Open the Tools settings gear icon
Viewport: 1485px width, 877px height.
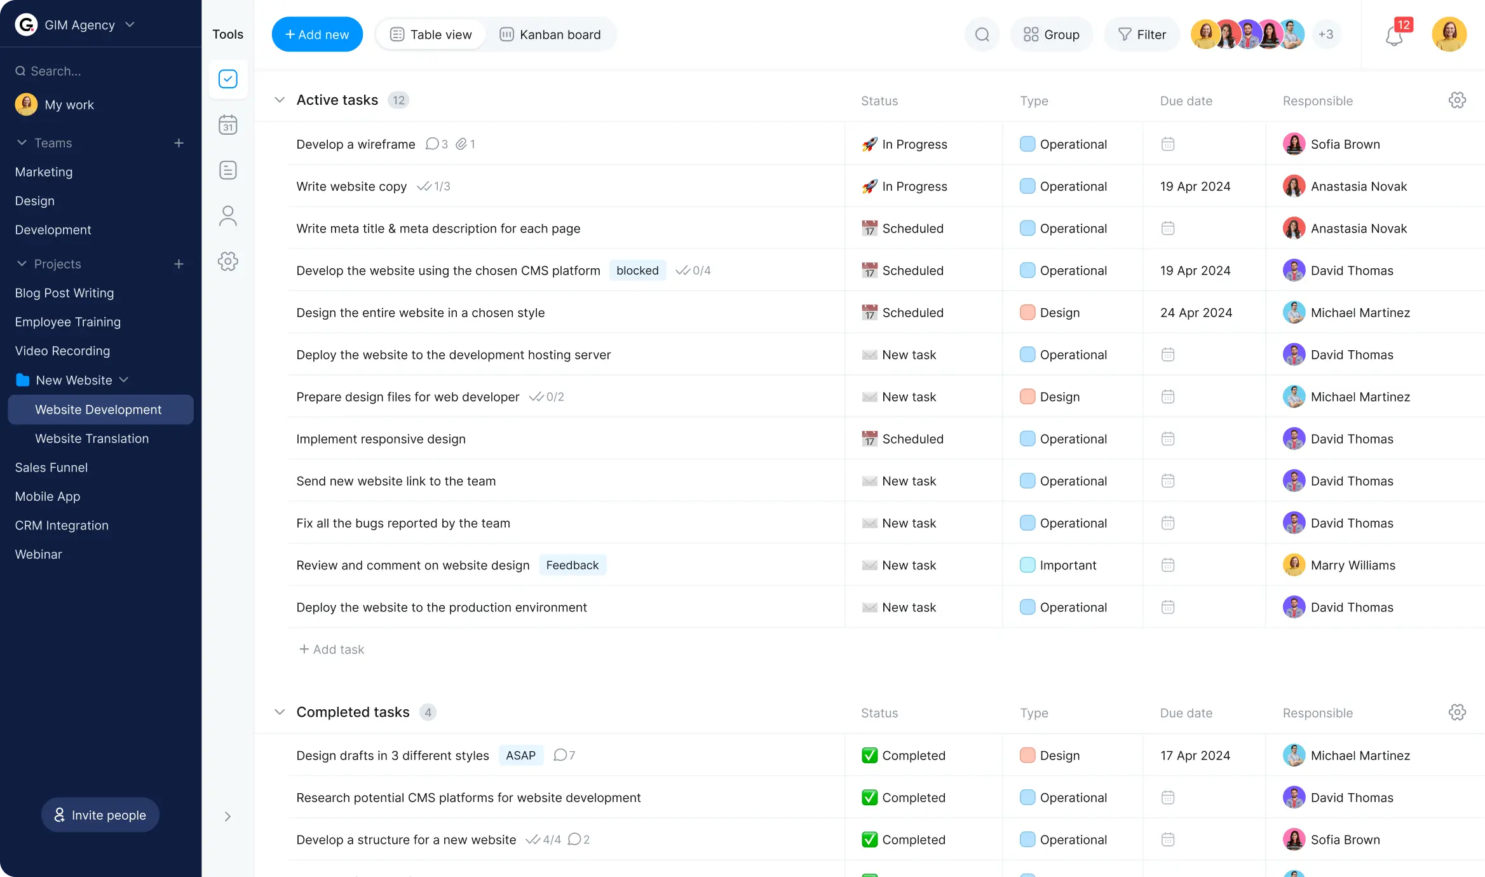[227, 261]
